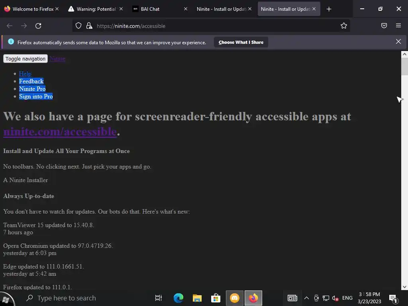Show hidden system tray icons

[x=306, y=298]
